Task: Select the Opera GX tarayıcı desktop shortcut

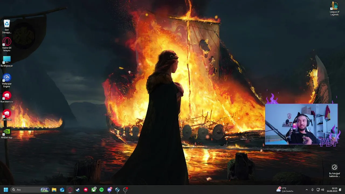Action: (7, 44)
